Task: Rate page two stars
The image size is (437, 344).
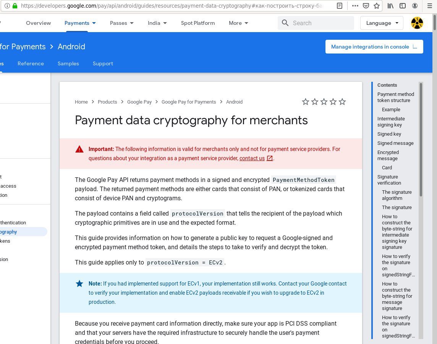Action: [x=315, y=102]
